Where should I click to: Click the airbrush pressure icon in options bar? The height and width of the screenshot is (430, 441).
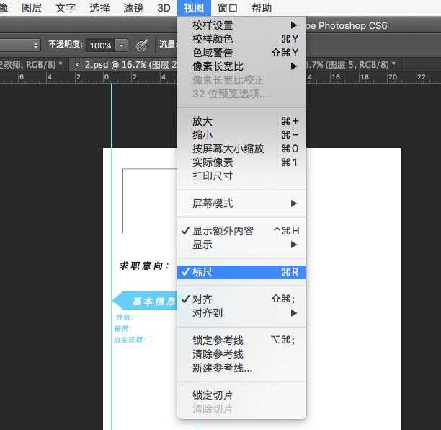(142, 45)
